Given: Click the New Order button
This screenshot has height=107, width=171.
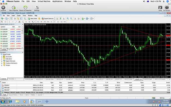Looking at the screenshot, I should (33, 19).
